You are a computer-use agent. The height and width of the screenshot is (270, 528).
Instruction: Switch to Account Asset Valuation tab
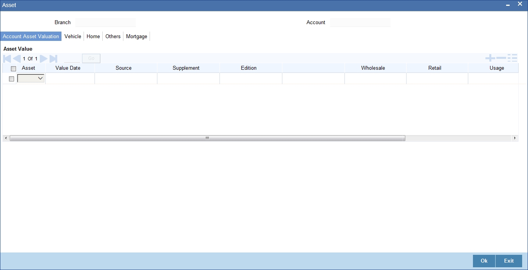click(31, 36)
